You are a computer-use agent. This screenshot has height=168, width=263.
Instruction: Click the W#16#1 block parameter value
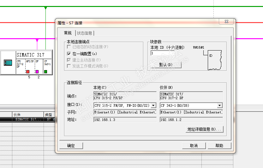199,47
